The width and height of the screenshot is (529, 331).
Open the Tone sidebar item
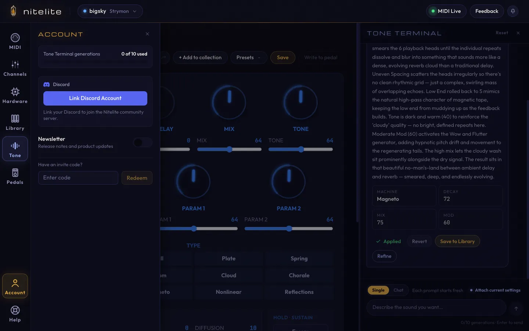pyautogui.click(x=15, y=149)
